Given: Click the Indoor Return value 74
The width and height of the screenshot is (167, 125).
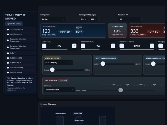Looking at the screenshot, I should (98, 46).
